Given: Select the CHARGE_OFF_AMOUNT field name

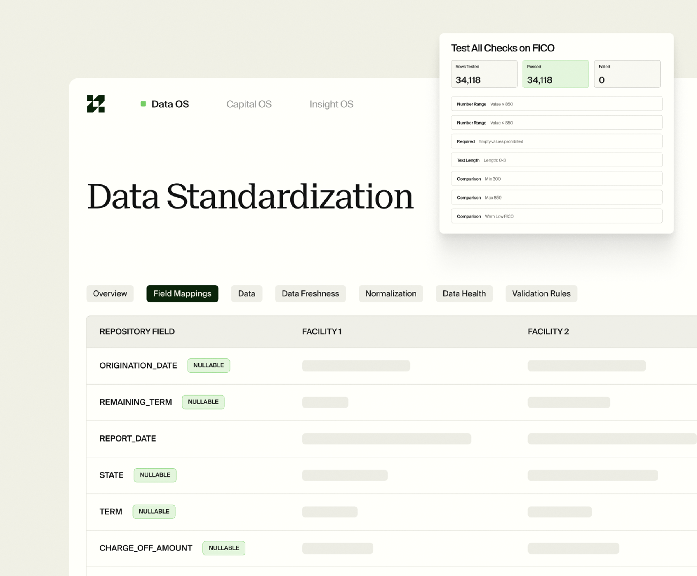Looking at the screenshot, I should 146,548.
